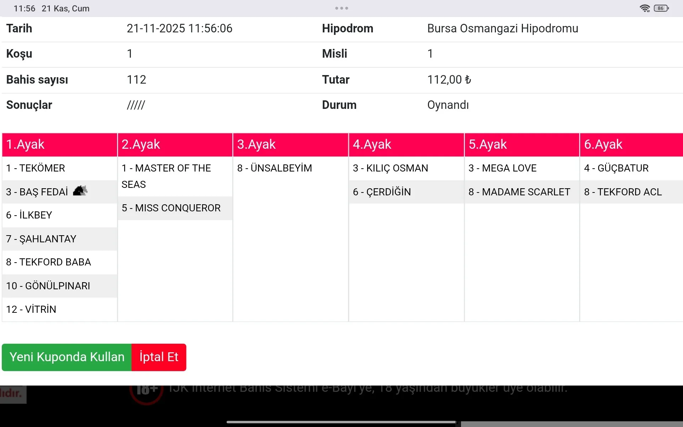The image size is (683, 427).
Task: Select 8 - MADAME SCARLET entry
Action: pos(519,192)
